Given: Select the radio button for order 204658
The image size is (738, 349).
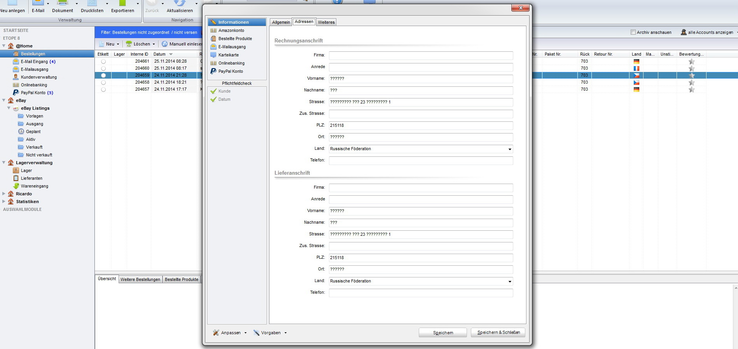Looking at the screenshot, I should 103,82.
